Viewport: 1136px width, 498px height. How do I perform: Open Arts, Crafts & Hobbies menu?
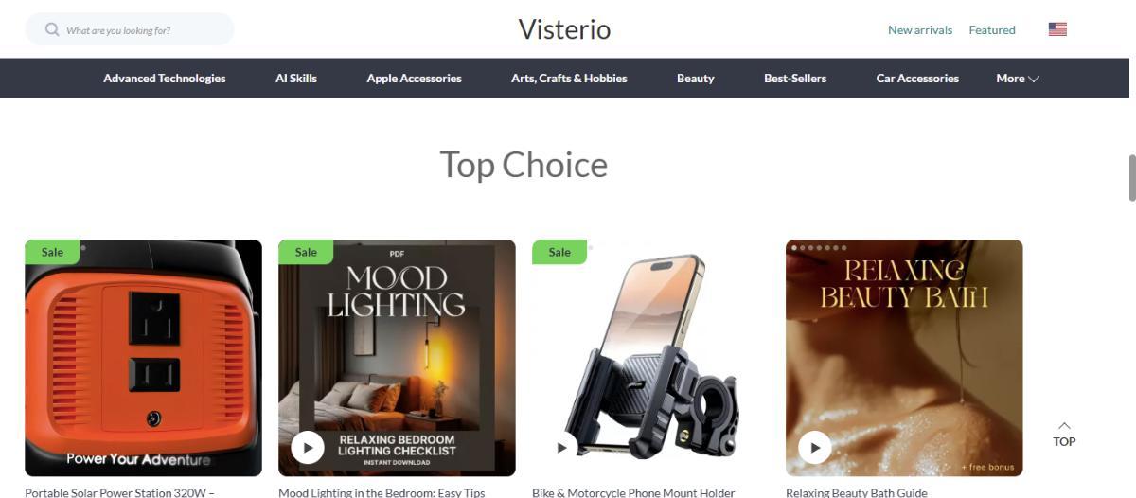(x=569, y=79)
